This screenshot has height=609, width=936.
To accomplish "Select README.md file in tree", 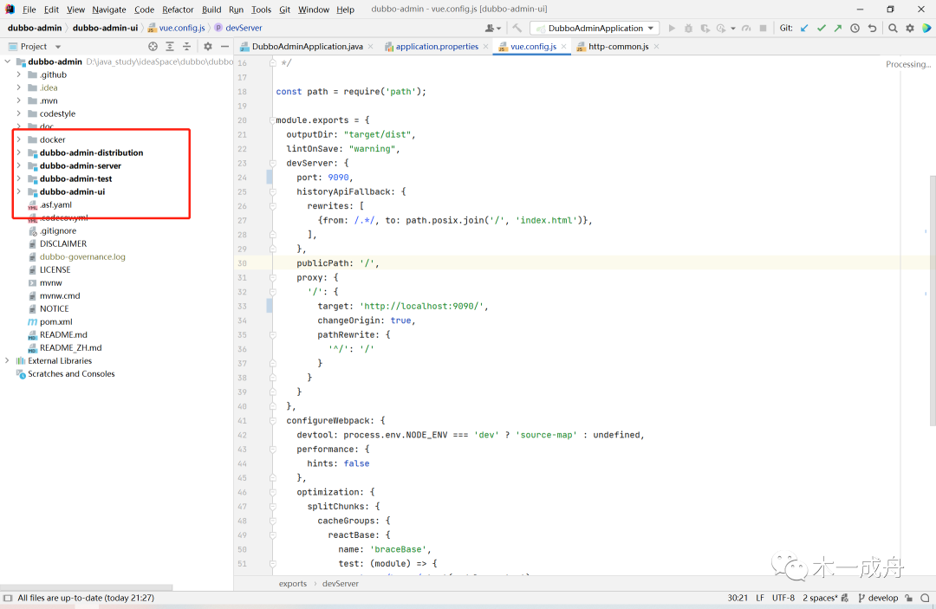I will coord(63,334).
